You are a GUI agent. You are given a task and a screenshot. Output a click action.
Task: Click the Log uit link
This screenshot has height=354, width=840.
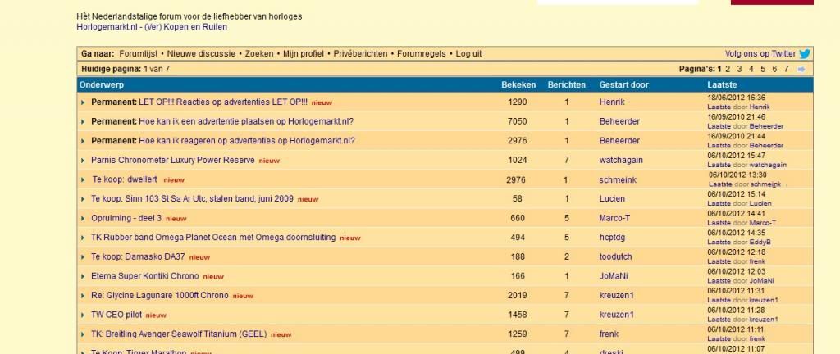pyautogui.click(x=468, y=53)
